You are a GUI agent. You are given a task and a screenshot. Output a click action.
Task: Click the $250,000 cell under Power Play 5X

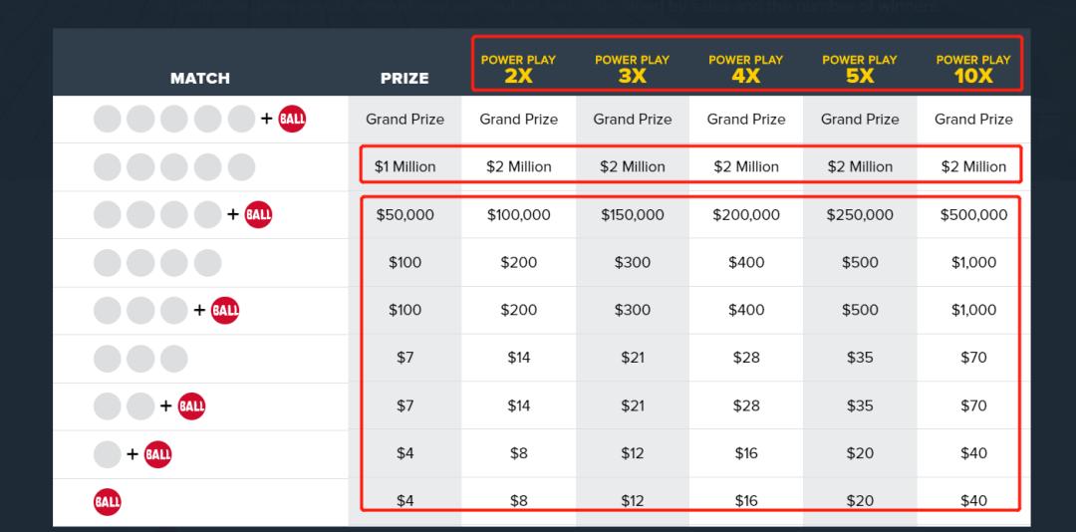pyautogui.click(x=860, y=215)
